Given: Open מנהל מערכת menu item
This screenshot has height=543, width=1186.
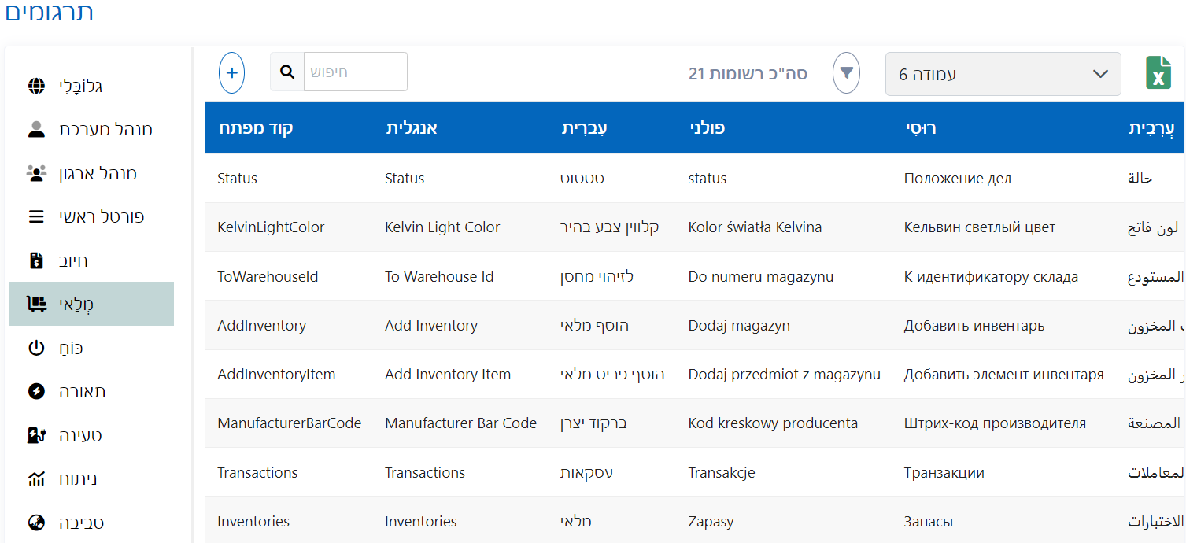Looking at the screenshot, I should pos(105,130).
